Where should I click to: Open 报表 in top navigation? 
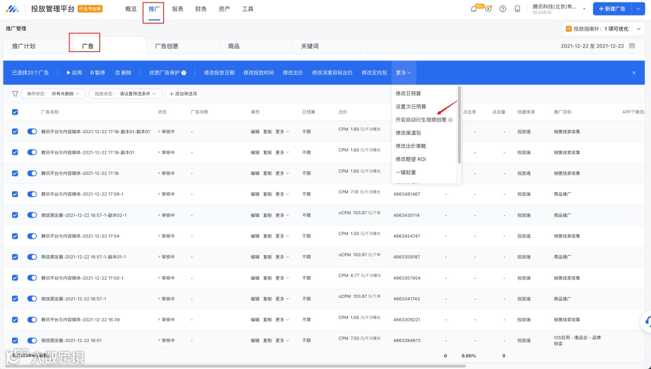[178, 8]
